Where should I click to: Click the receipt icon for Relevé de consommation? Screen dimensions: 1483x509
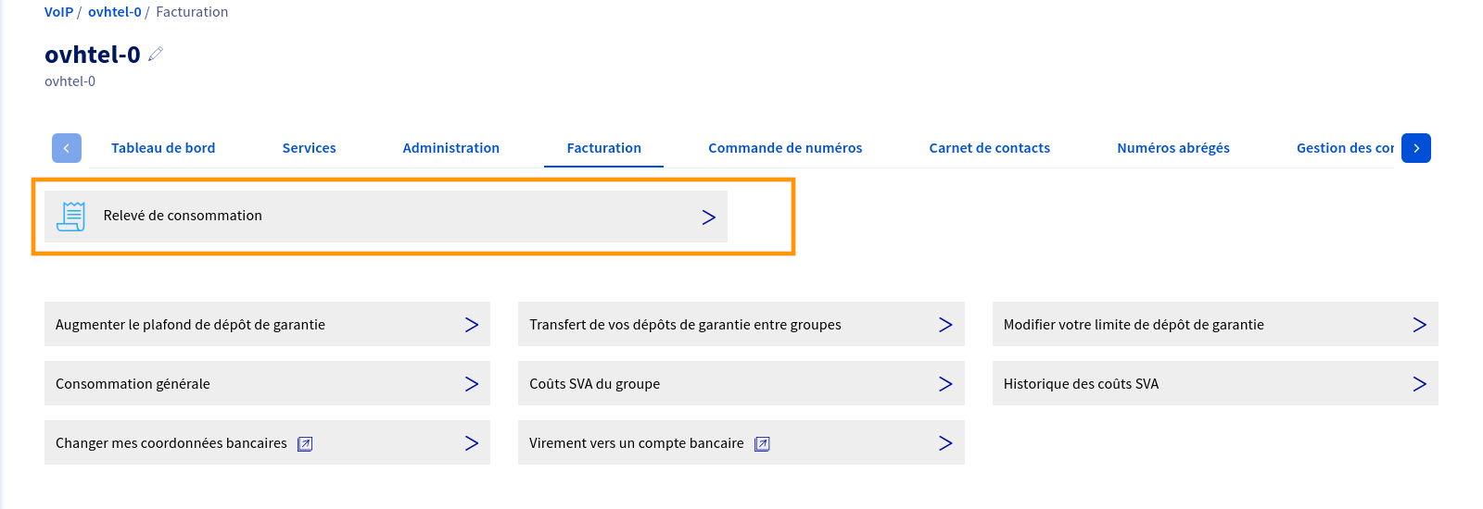pyautogui.click(x=70, y=216)
